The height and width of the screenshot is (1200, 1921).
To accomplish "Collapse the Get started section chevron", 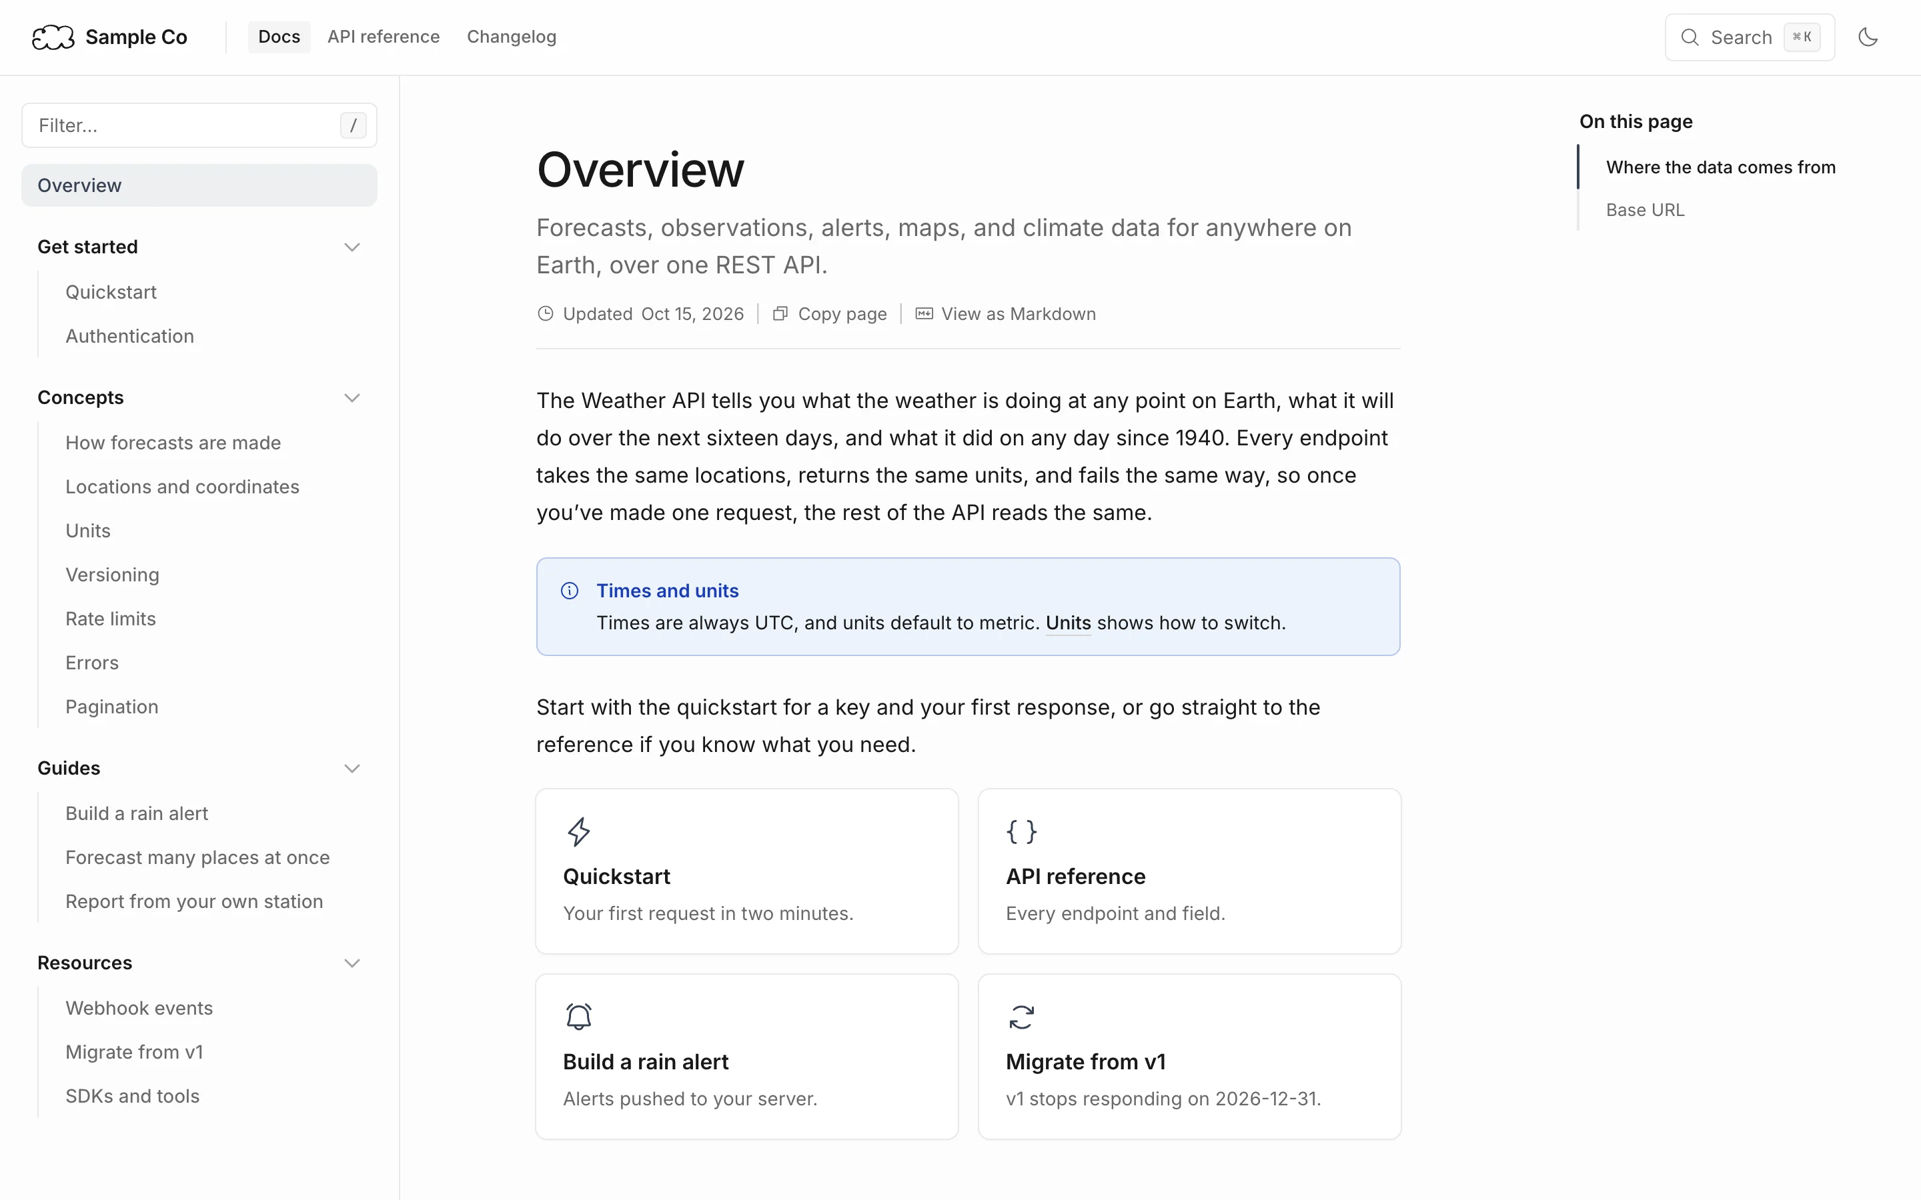I will click(352, 247).
